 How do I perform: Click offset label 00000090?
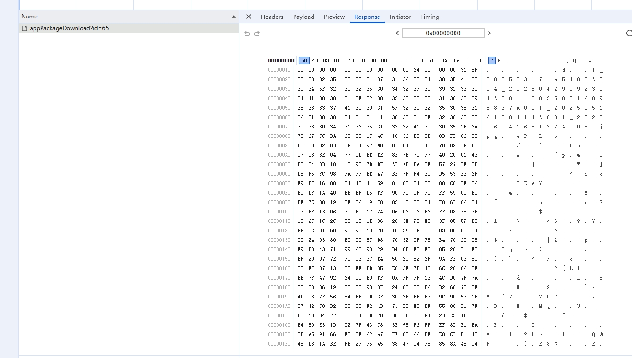point(279,145)
